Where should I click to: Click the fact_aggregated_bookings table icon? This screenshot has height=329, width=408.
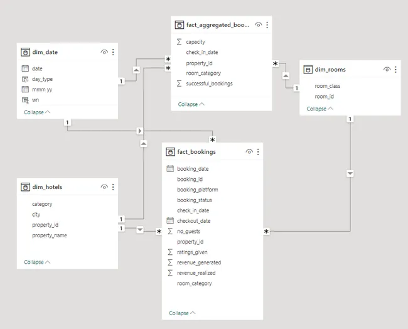[180, 25]
